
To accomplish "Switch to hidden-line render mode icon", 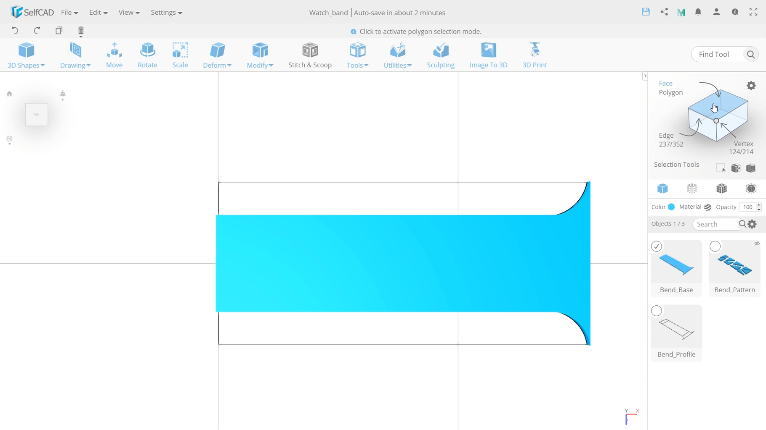I will [751, 189].
